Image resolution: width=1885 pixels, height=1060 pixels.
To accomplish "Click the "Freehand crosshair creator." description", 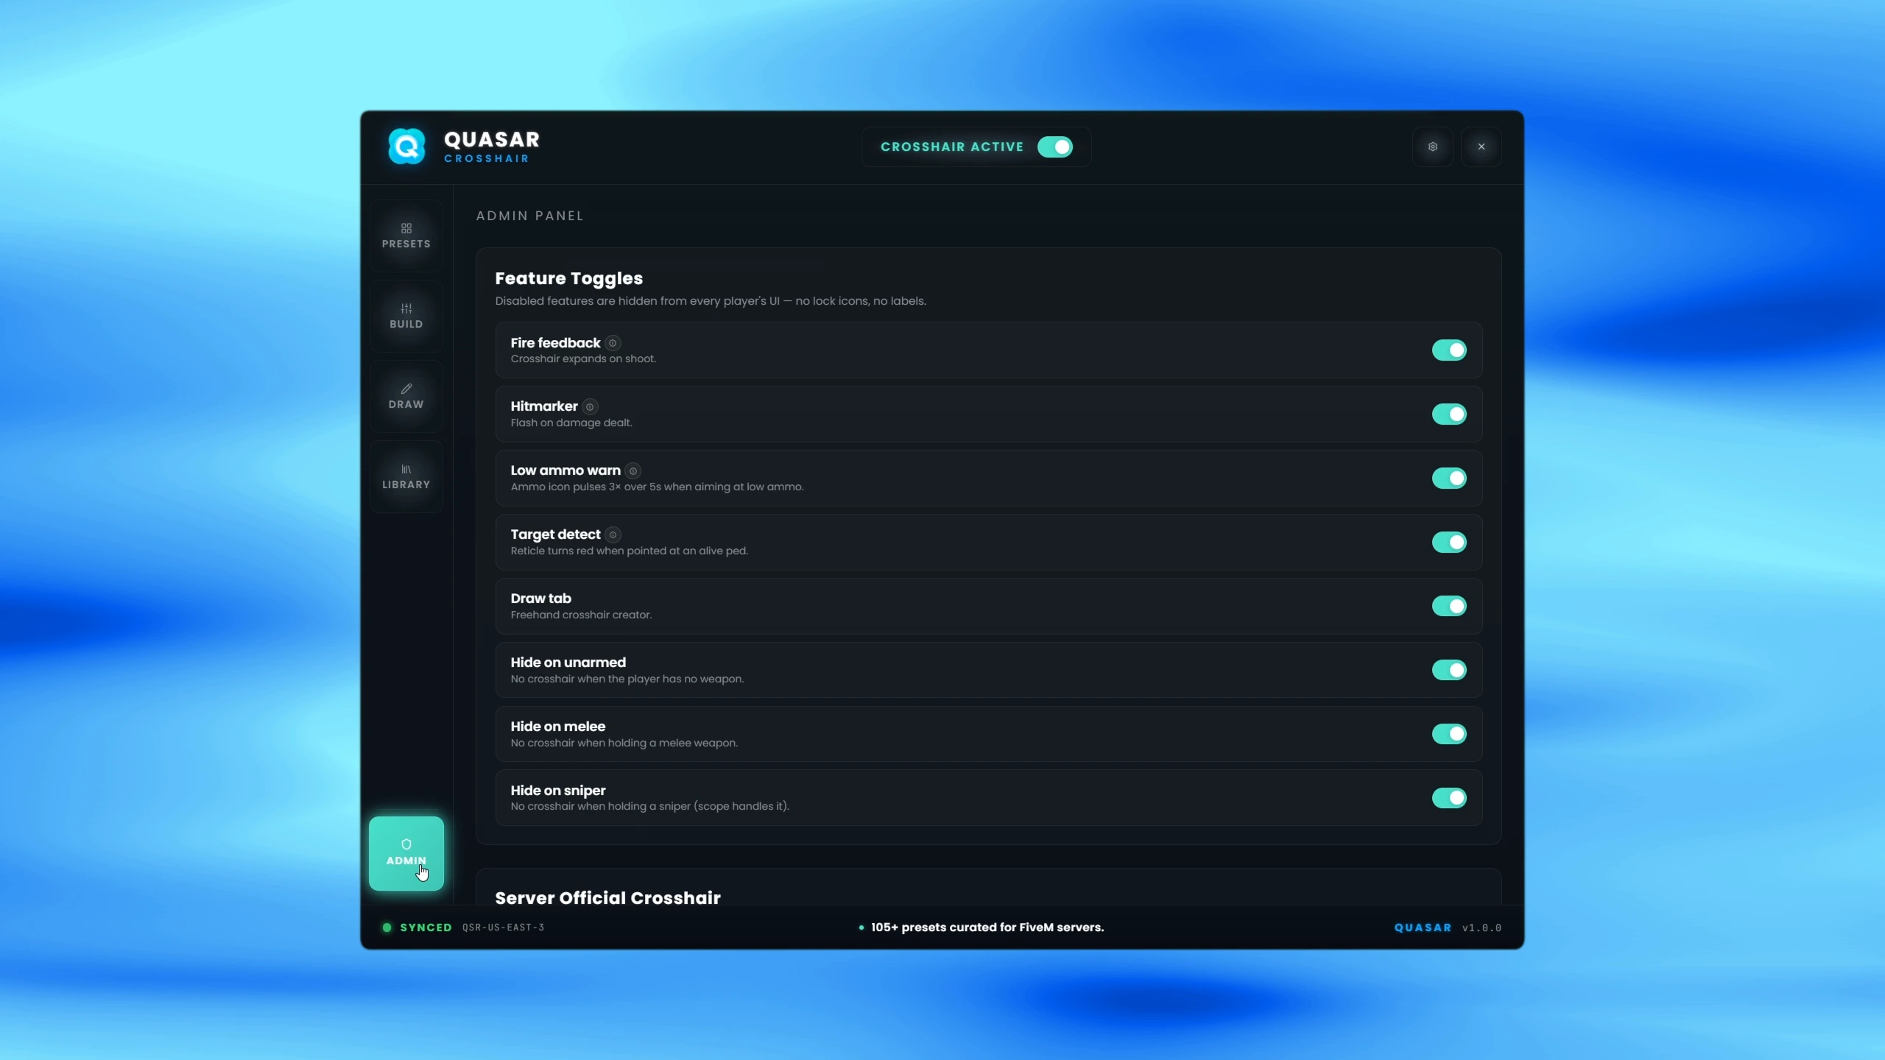I will [581, 615].
